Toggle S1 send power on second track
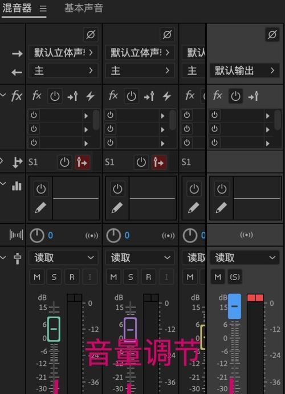 coord(141,162)
